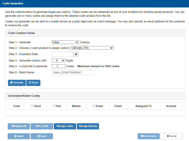Click the Assigned To column header
This screenshot has width=189, height=141.
click(143, 106)
